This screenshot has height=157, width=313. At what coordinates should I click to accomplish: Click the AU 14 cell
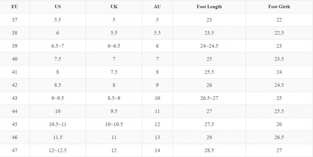[157, 150]
